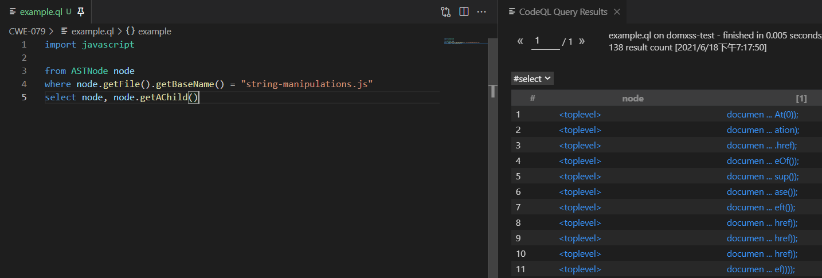The image size is (822, 278).
Task: Click line number 5 in the gutter
Action: point(24,97)
